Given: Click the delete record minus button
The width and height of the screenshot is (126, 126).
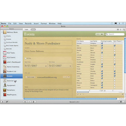Looking at the screenshot, I should pyautogui.click(x=29, y=102).
